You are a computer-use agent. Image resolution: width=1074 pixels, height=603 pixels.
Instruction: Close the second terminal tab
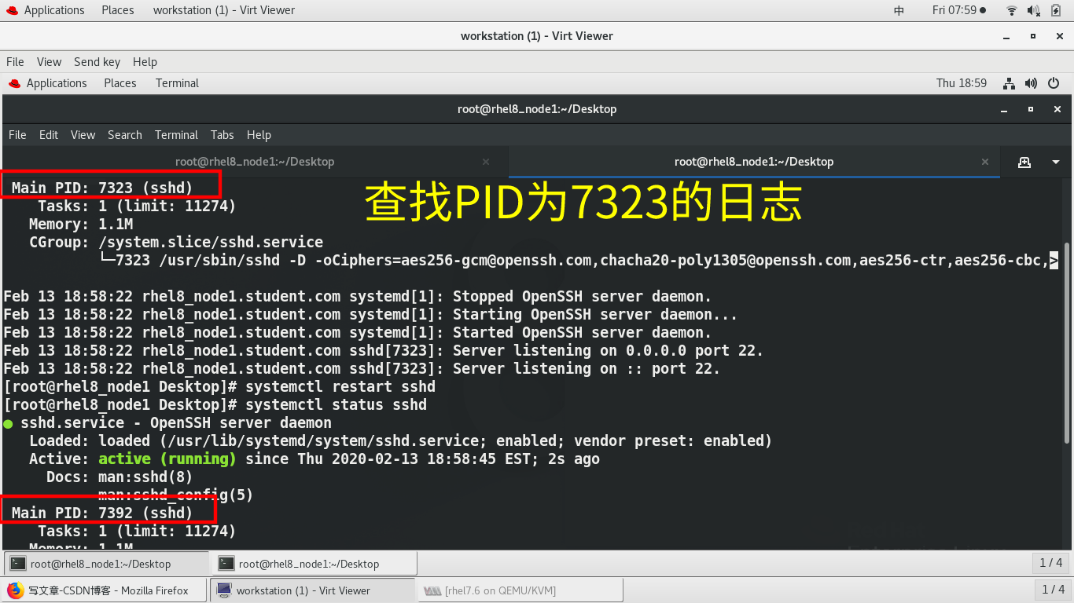985,162
